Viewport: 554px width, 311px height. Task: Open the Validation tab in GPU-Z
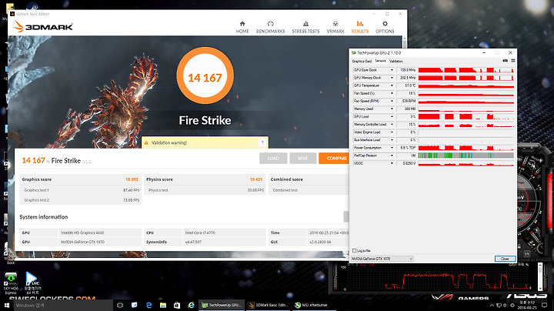[395, 61]
